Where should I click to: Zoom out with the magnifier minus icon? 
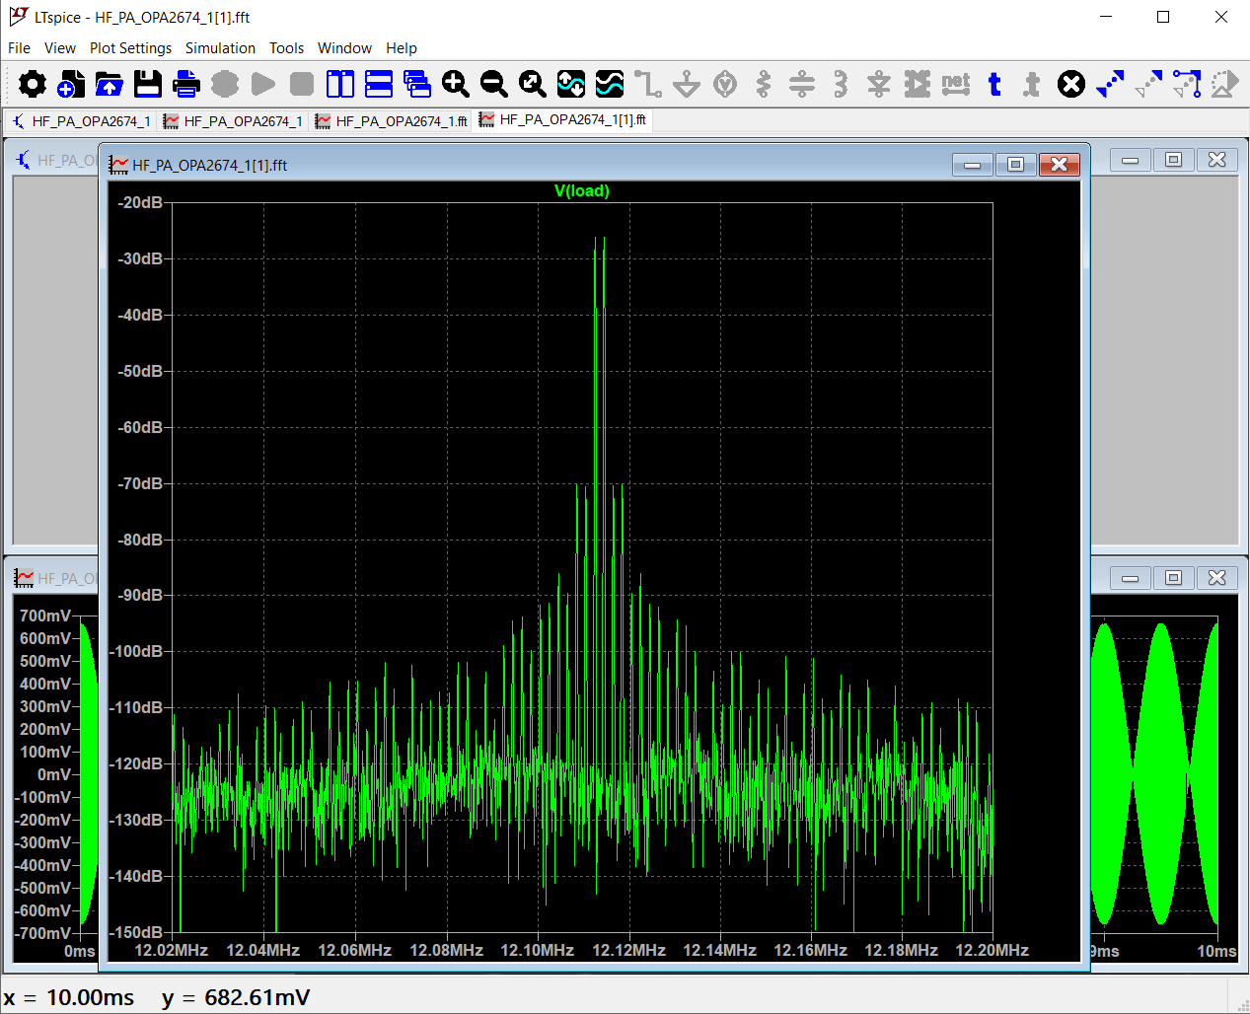[494, 85]
